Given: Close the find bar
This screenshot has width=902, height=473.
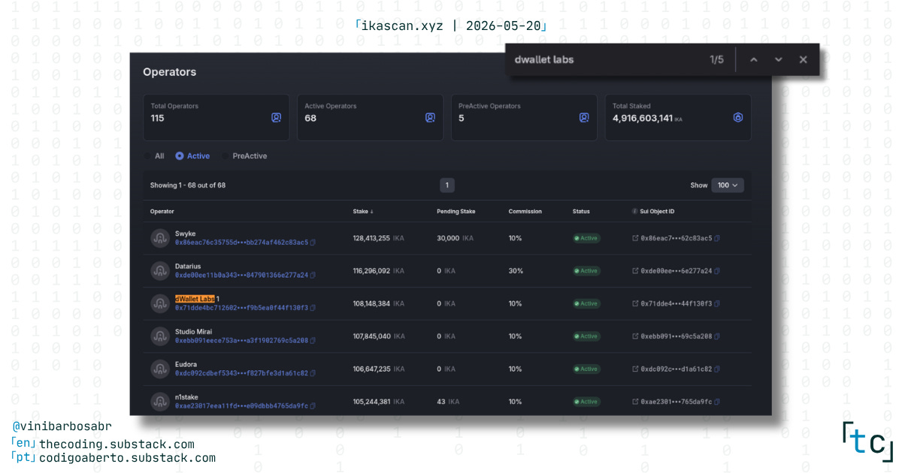Looking at the screenshot, I should tap(803, 60).
